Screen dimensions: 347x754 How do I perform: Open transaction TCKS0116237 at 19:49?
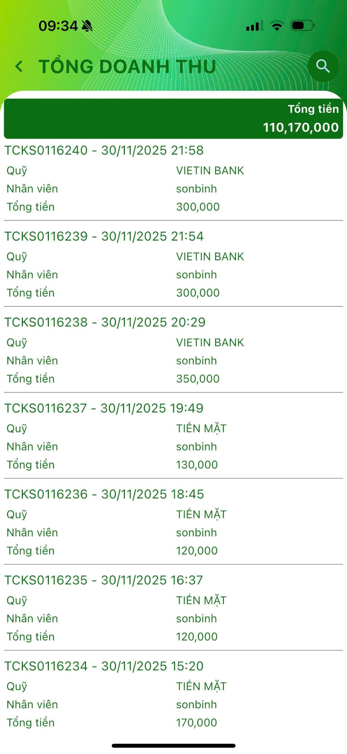point(104,408)
